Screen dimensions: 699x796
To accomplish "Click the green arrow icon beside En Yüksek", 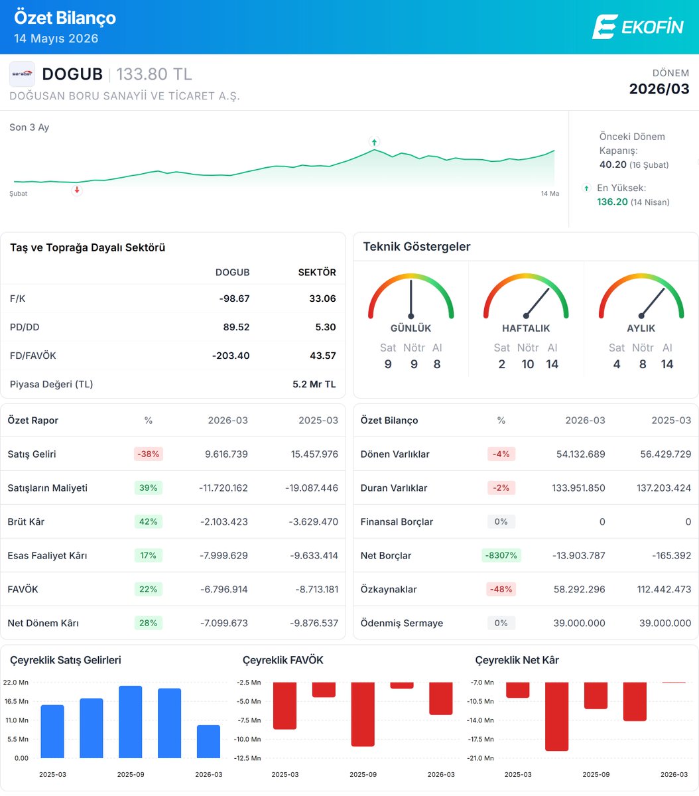I will click(x=586, y=188).
